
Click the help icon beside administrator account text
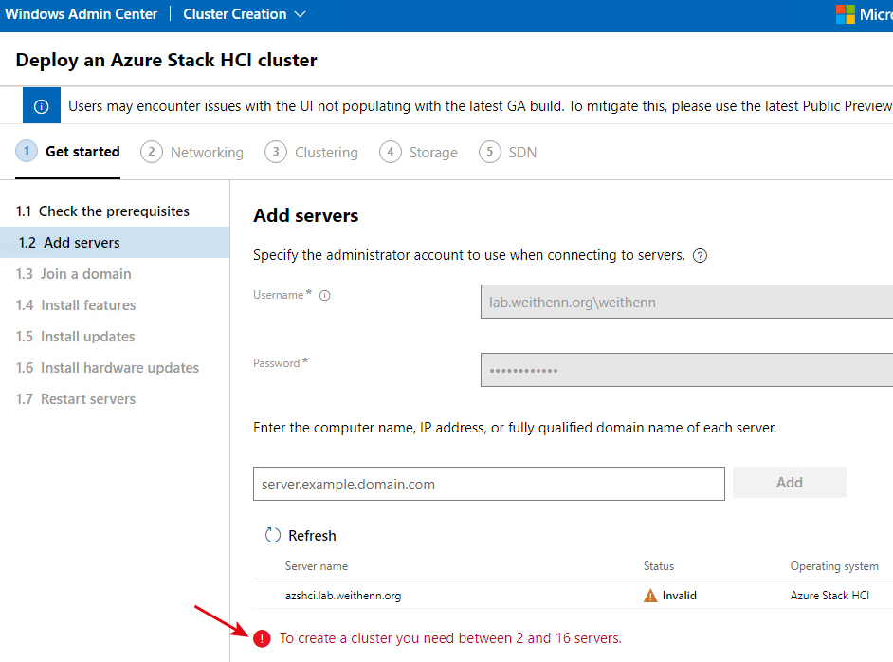(x=700, y=256)
